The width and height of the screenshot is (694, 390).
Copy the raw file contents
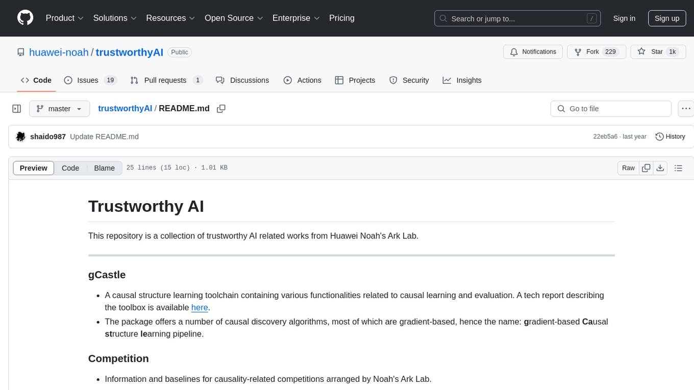646,168
